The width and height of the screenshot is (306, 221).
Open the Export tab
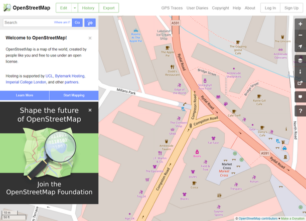coord(109,8)
